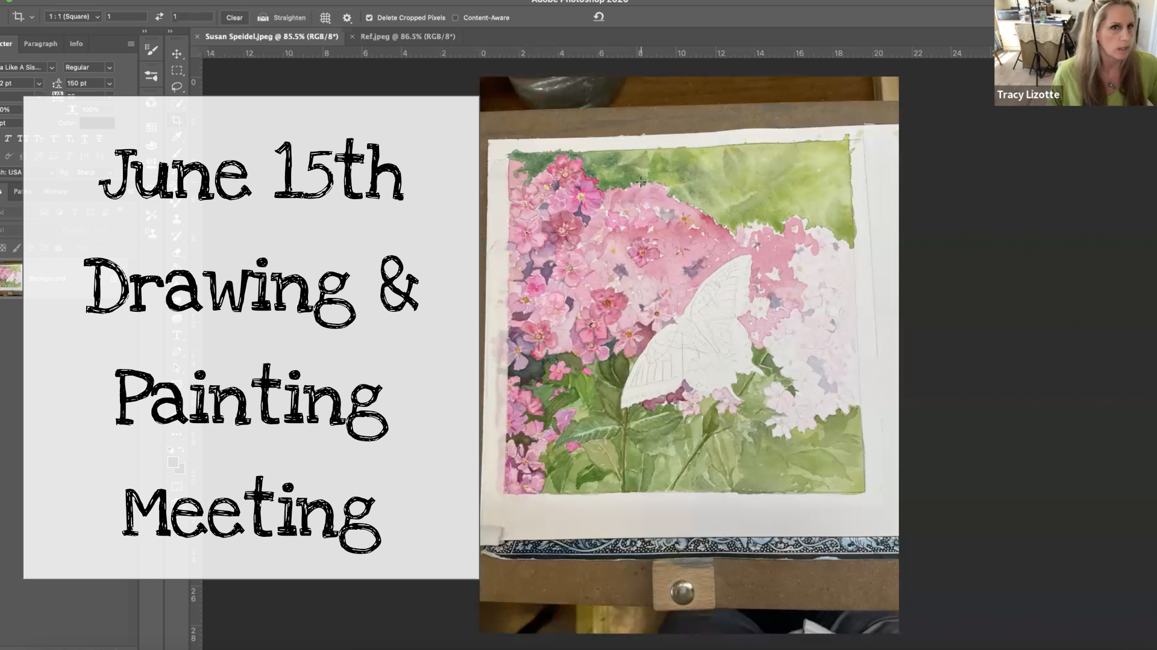Reset the crop with the undo arrow

598,17
